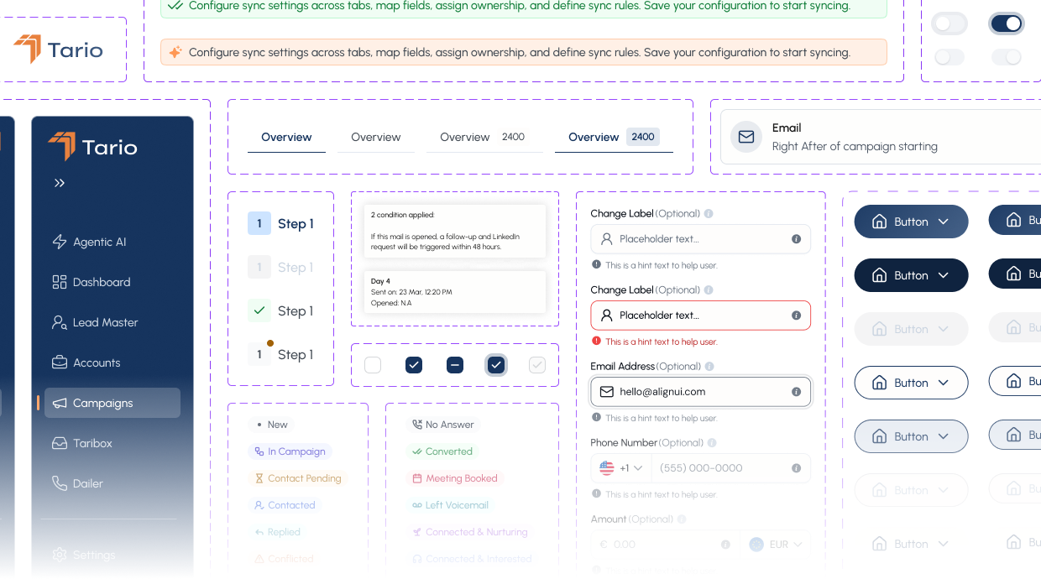Click the envelope icon on the Email card
This screenshot has height=579, width=1041.
tap(745, 137)
